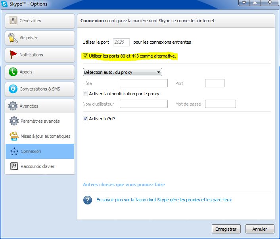This screenshot has width=280, height=239.
Task: Go to Notifications section
Action: tap(40, 55)
